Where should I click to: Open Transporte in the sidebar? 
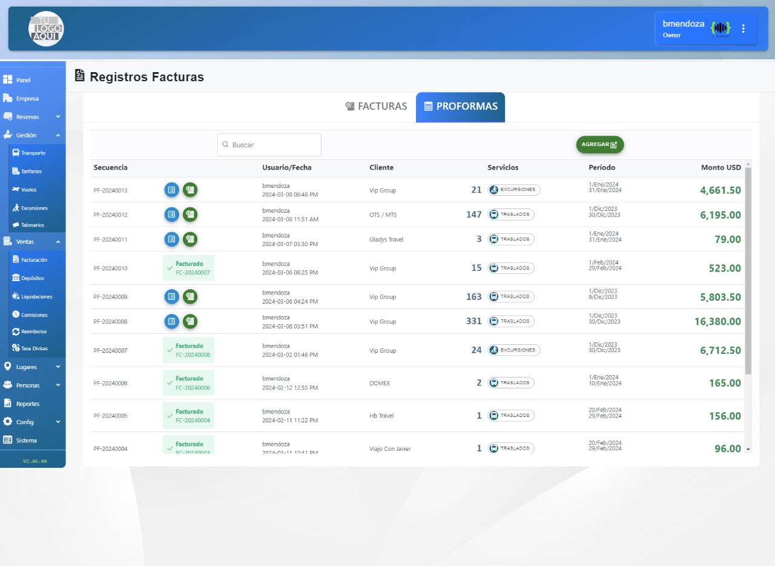pyautogui.click(x=33, y=153)
